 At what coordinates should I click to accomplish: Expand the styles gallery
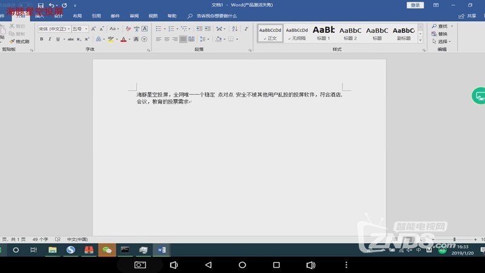[x=420, y=40]
